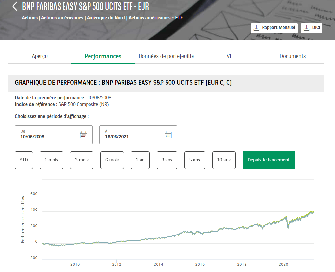The height and width of the screenshot is (272, 335).
Task: Choose the 3 mois period
Action: click(x=82, y=160)
